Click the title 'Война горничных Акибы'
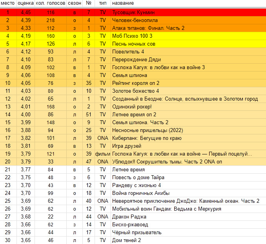266x244 pixels. pyautogui.click(x=141, y=193)
